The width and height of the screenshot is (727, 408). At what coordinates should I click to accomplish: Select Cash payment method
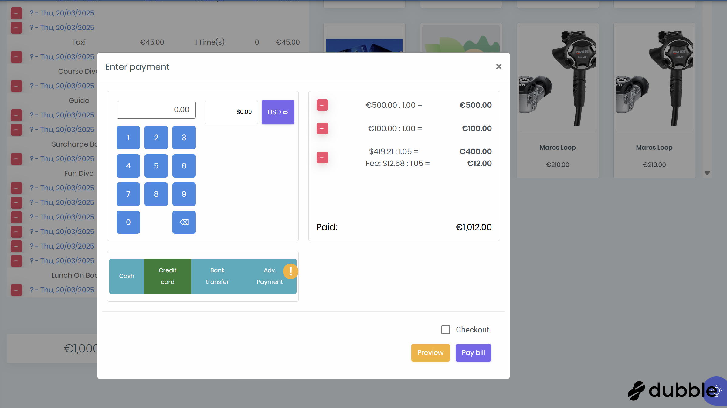coord(127,276)
